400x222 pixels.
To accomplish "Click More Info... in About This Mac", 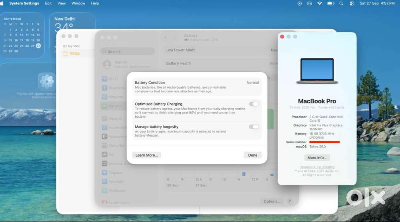I will tap(317, 158).
